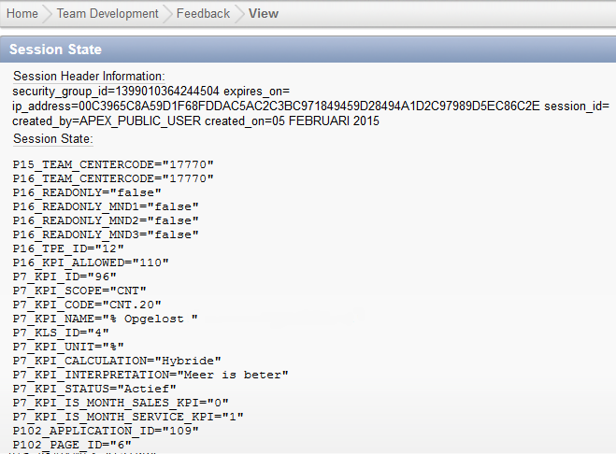Click the P16_KPI_ALLOWED="110" line
The width and height of the screenshot is (616, 454).
92,262
